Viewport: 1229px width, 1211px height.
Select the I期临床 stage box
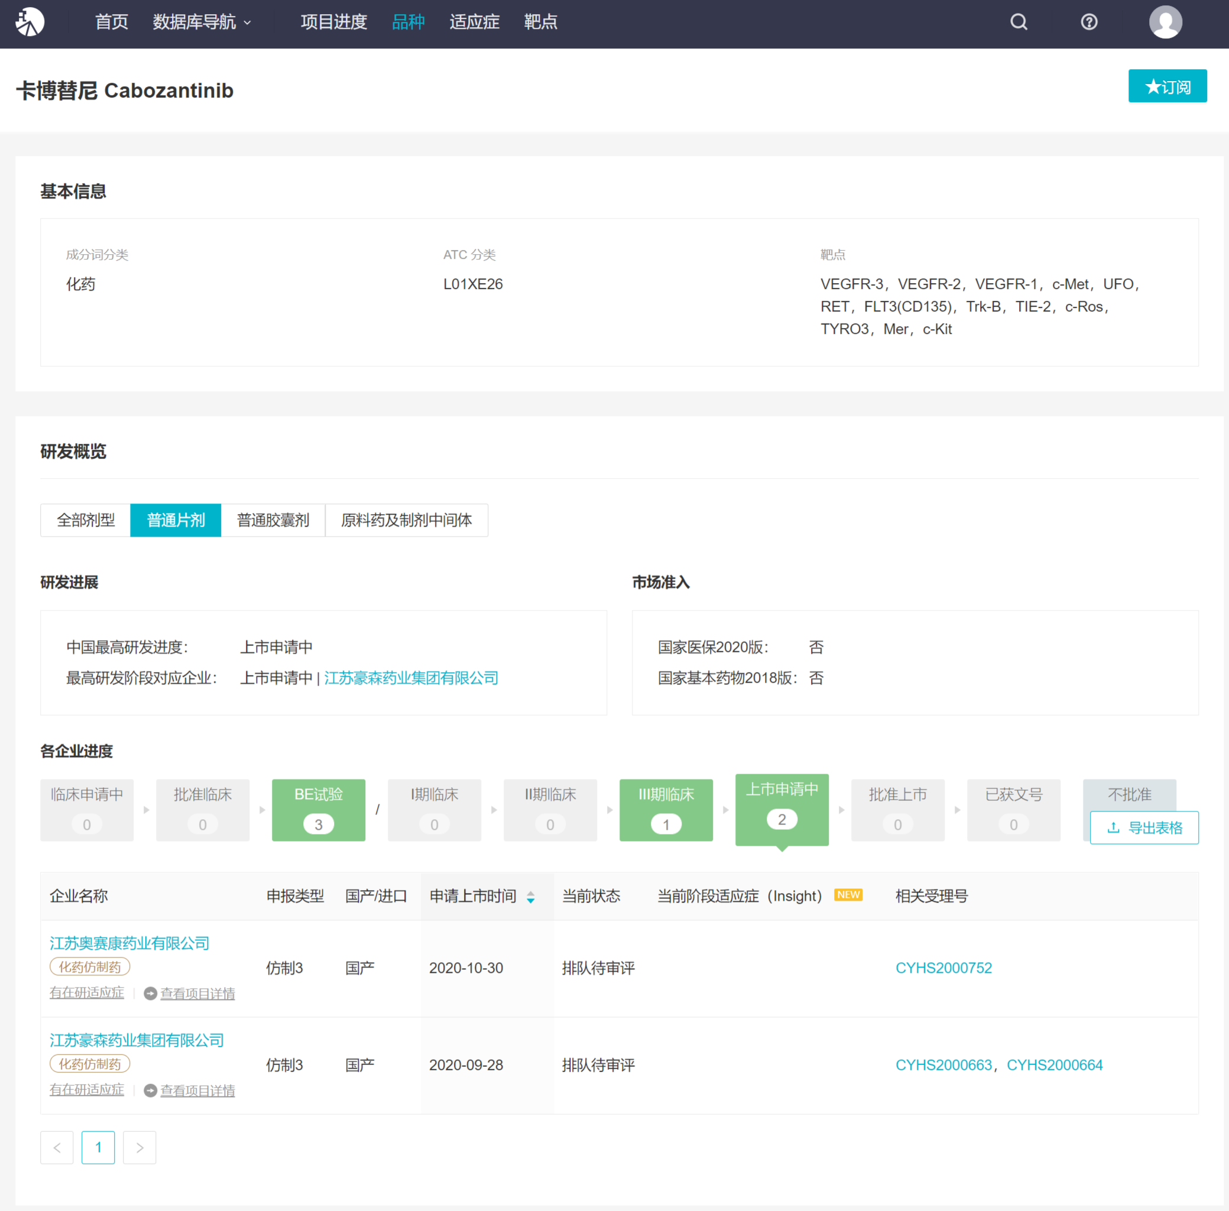(434, 810)
